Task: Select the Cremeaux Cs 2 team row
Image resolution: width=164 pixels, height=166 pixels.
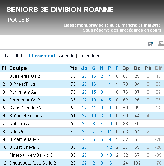Action: coord(82,100)
